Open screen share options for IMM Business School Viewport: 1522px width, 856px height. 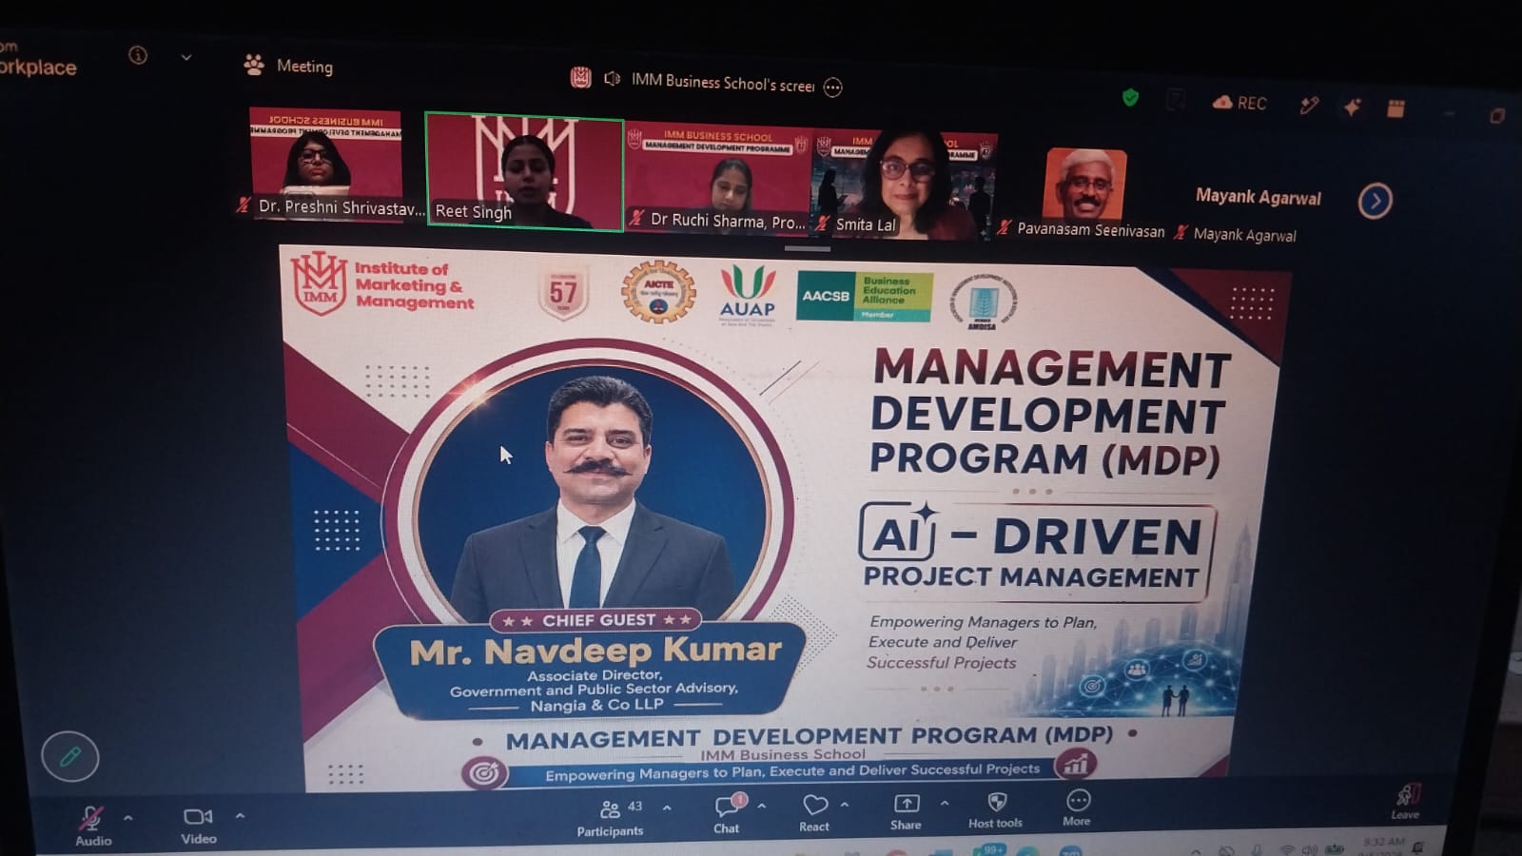point(832,88)
